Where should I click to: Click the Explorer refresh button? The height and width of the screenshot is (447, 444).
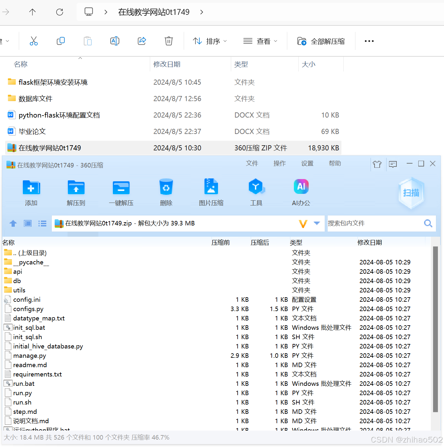click(59, 12)
